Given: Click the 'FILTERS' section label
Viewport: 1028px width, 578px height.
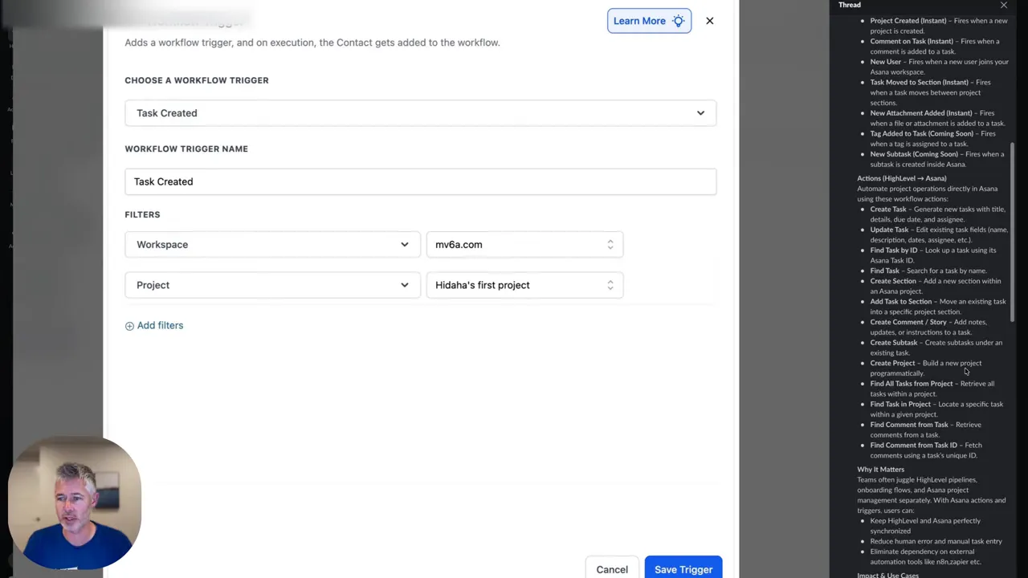Looking at the screenshot, I should [x=142, y=214].
